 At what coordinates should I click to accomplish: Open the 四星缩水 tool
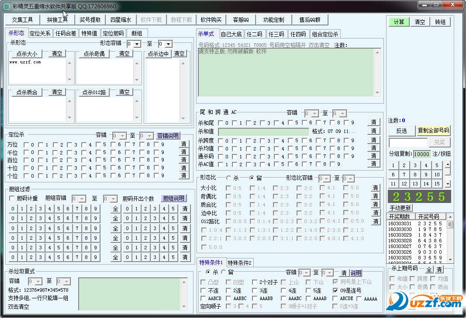tap(121, 20)
